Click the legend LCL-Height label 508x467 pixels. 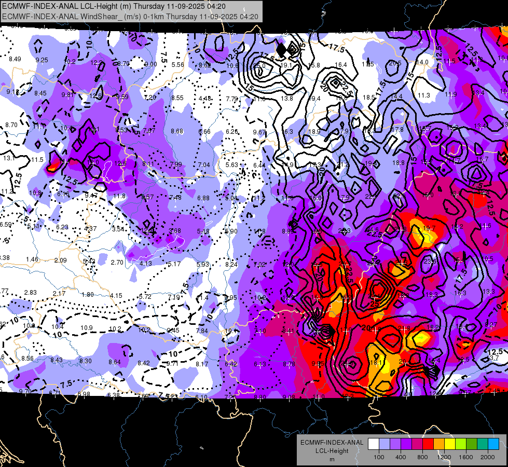coord(332,451)
